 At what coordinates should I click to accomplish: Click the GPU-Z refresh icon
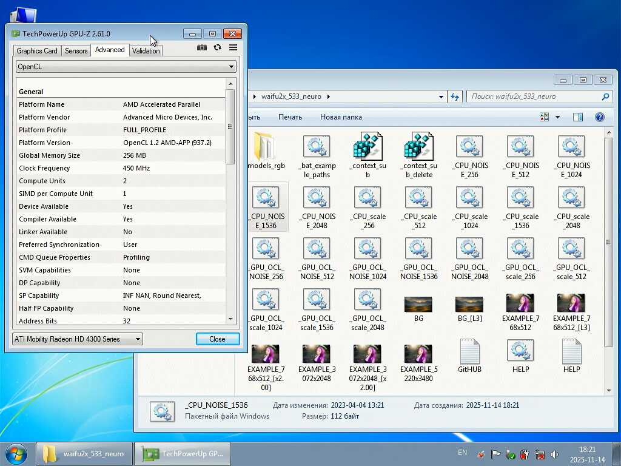click(x=218, y=47)
